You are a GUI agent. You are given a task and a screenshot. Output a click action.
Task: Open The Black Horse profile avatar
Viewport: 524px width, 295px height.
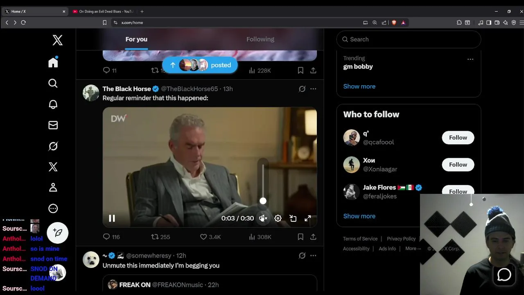pos(91,93)
